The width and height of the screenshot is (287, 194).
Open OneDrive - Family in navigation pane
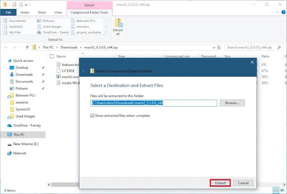(x=28, y=125)
